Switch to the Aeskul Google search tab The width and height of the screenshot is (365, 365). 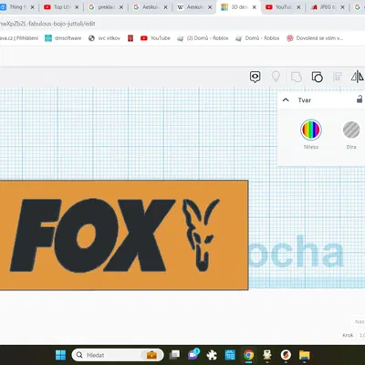tap(150, 7)
